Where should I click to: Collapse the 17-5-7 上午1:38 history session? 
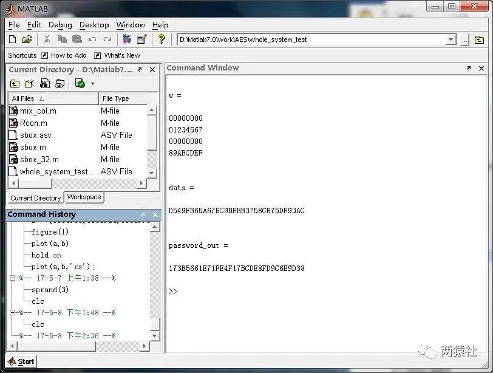[x=13, y=278]
